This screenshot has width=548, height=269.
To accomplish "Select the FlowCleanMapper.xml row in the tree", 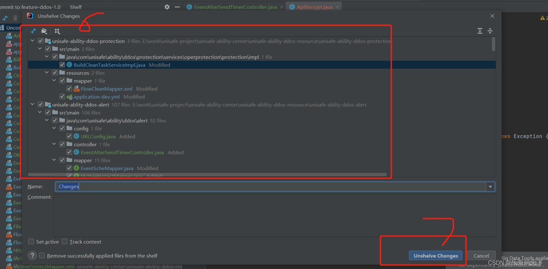I will [x=261, y=89].
